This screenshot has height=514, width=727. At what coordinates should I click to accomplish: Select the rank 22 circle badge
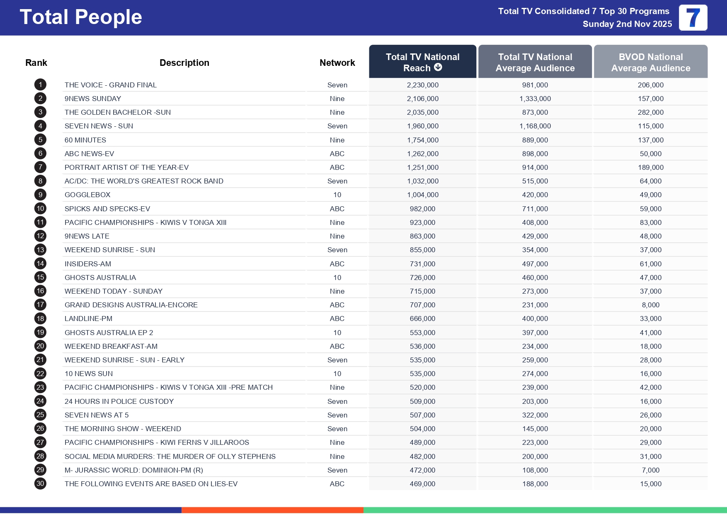tap(40, 374)
